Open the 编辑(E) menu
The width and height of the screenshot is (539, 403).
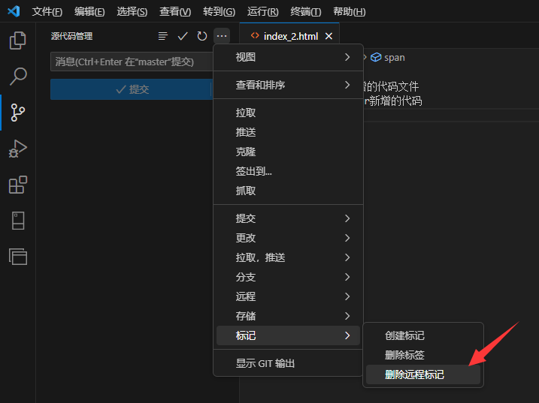coord(89,12)
